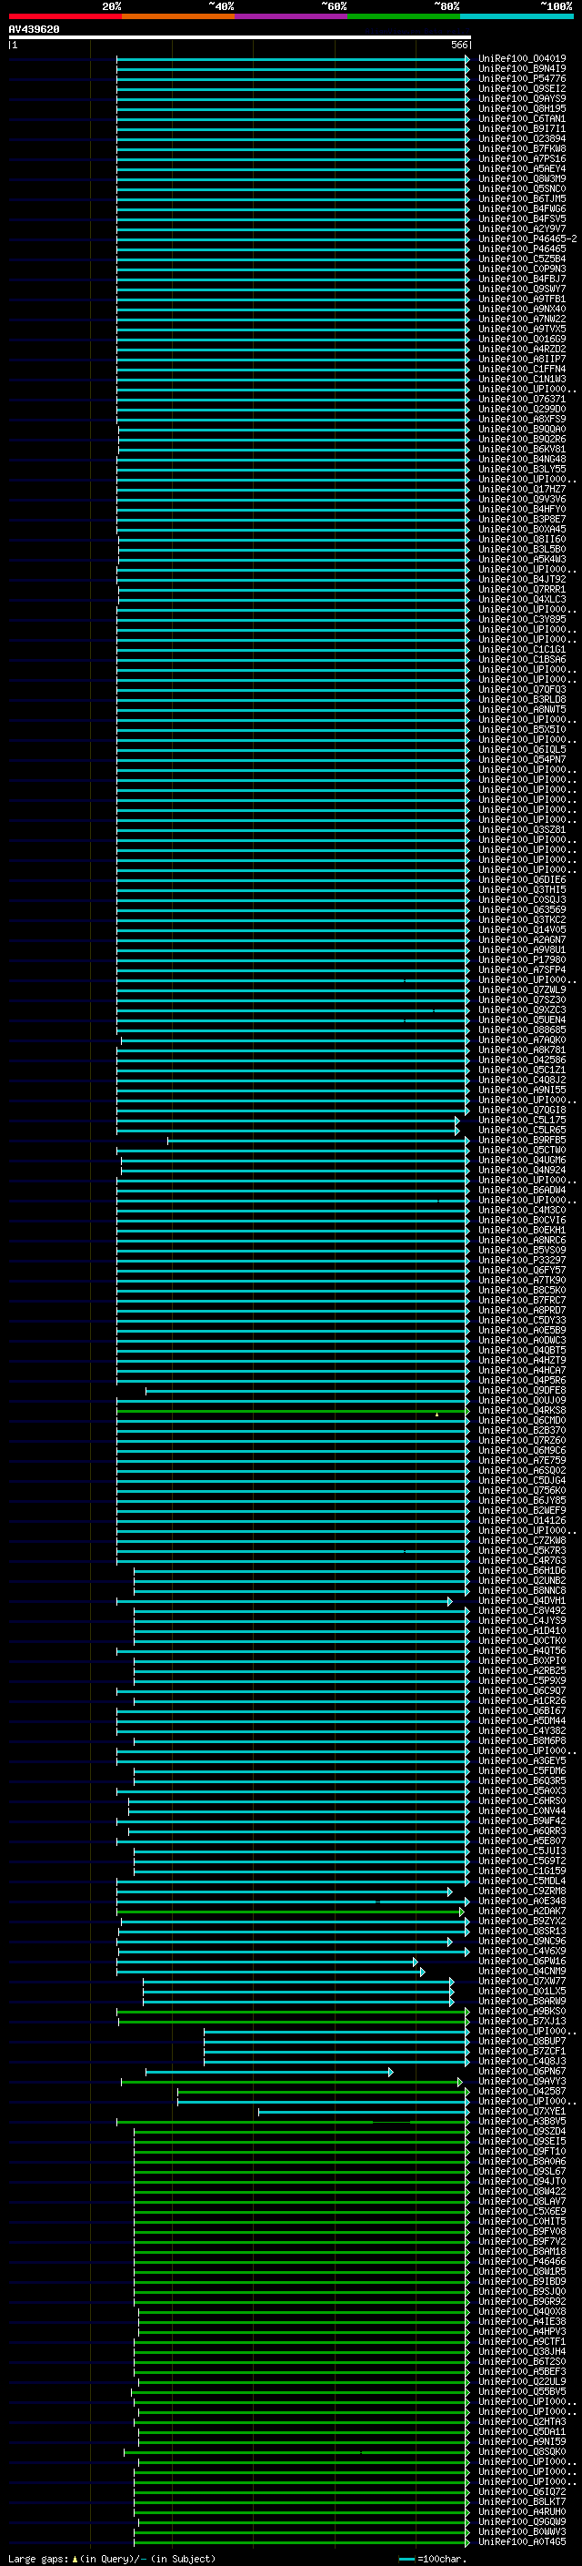Screen dimensions: 582x2566
Task: Open hit UniRef100_C5L175
Action: 522,1120
